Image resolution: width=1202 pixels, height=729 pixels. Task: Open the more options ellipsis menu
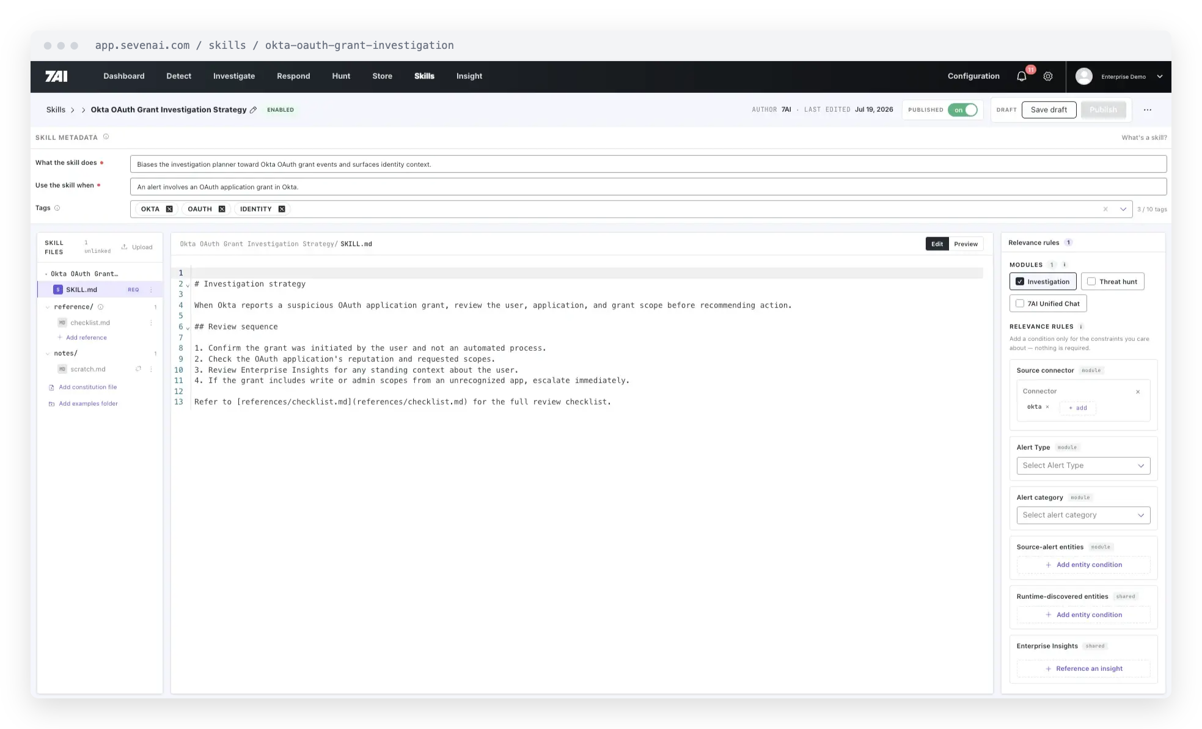1148,110
